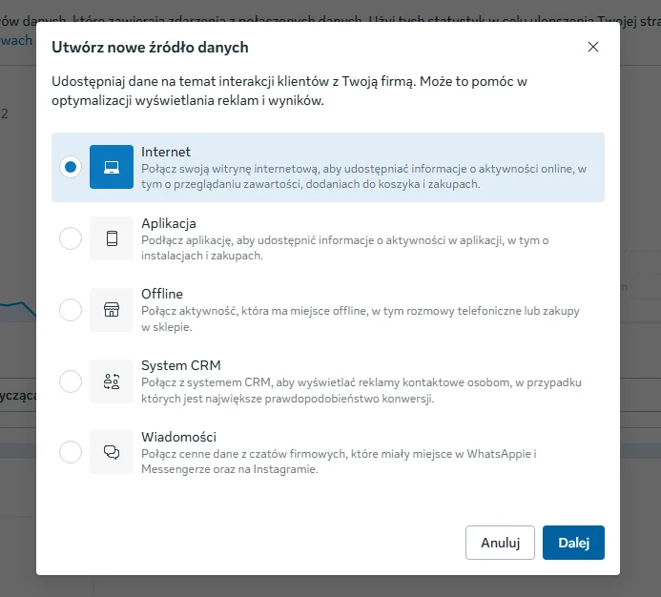Click the blue laptop Internet icon
661x597 pixels.
coord(112,167)
